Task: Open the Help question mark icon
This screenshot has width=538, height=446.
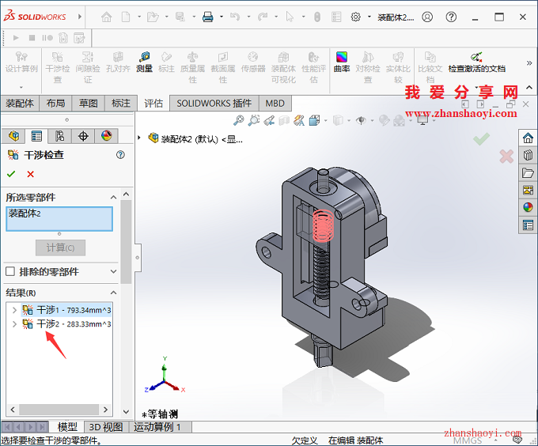Action: [x=451, y=17]
